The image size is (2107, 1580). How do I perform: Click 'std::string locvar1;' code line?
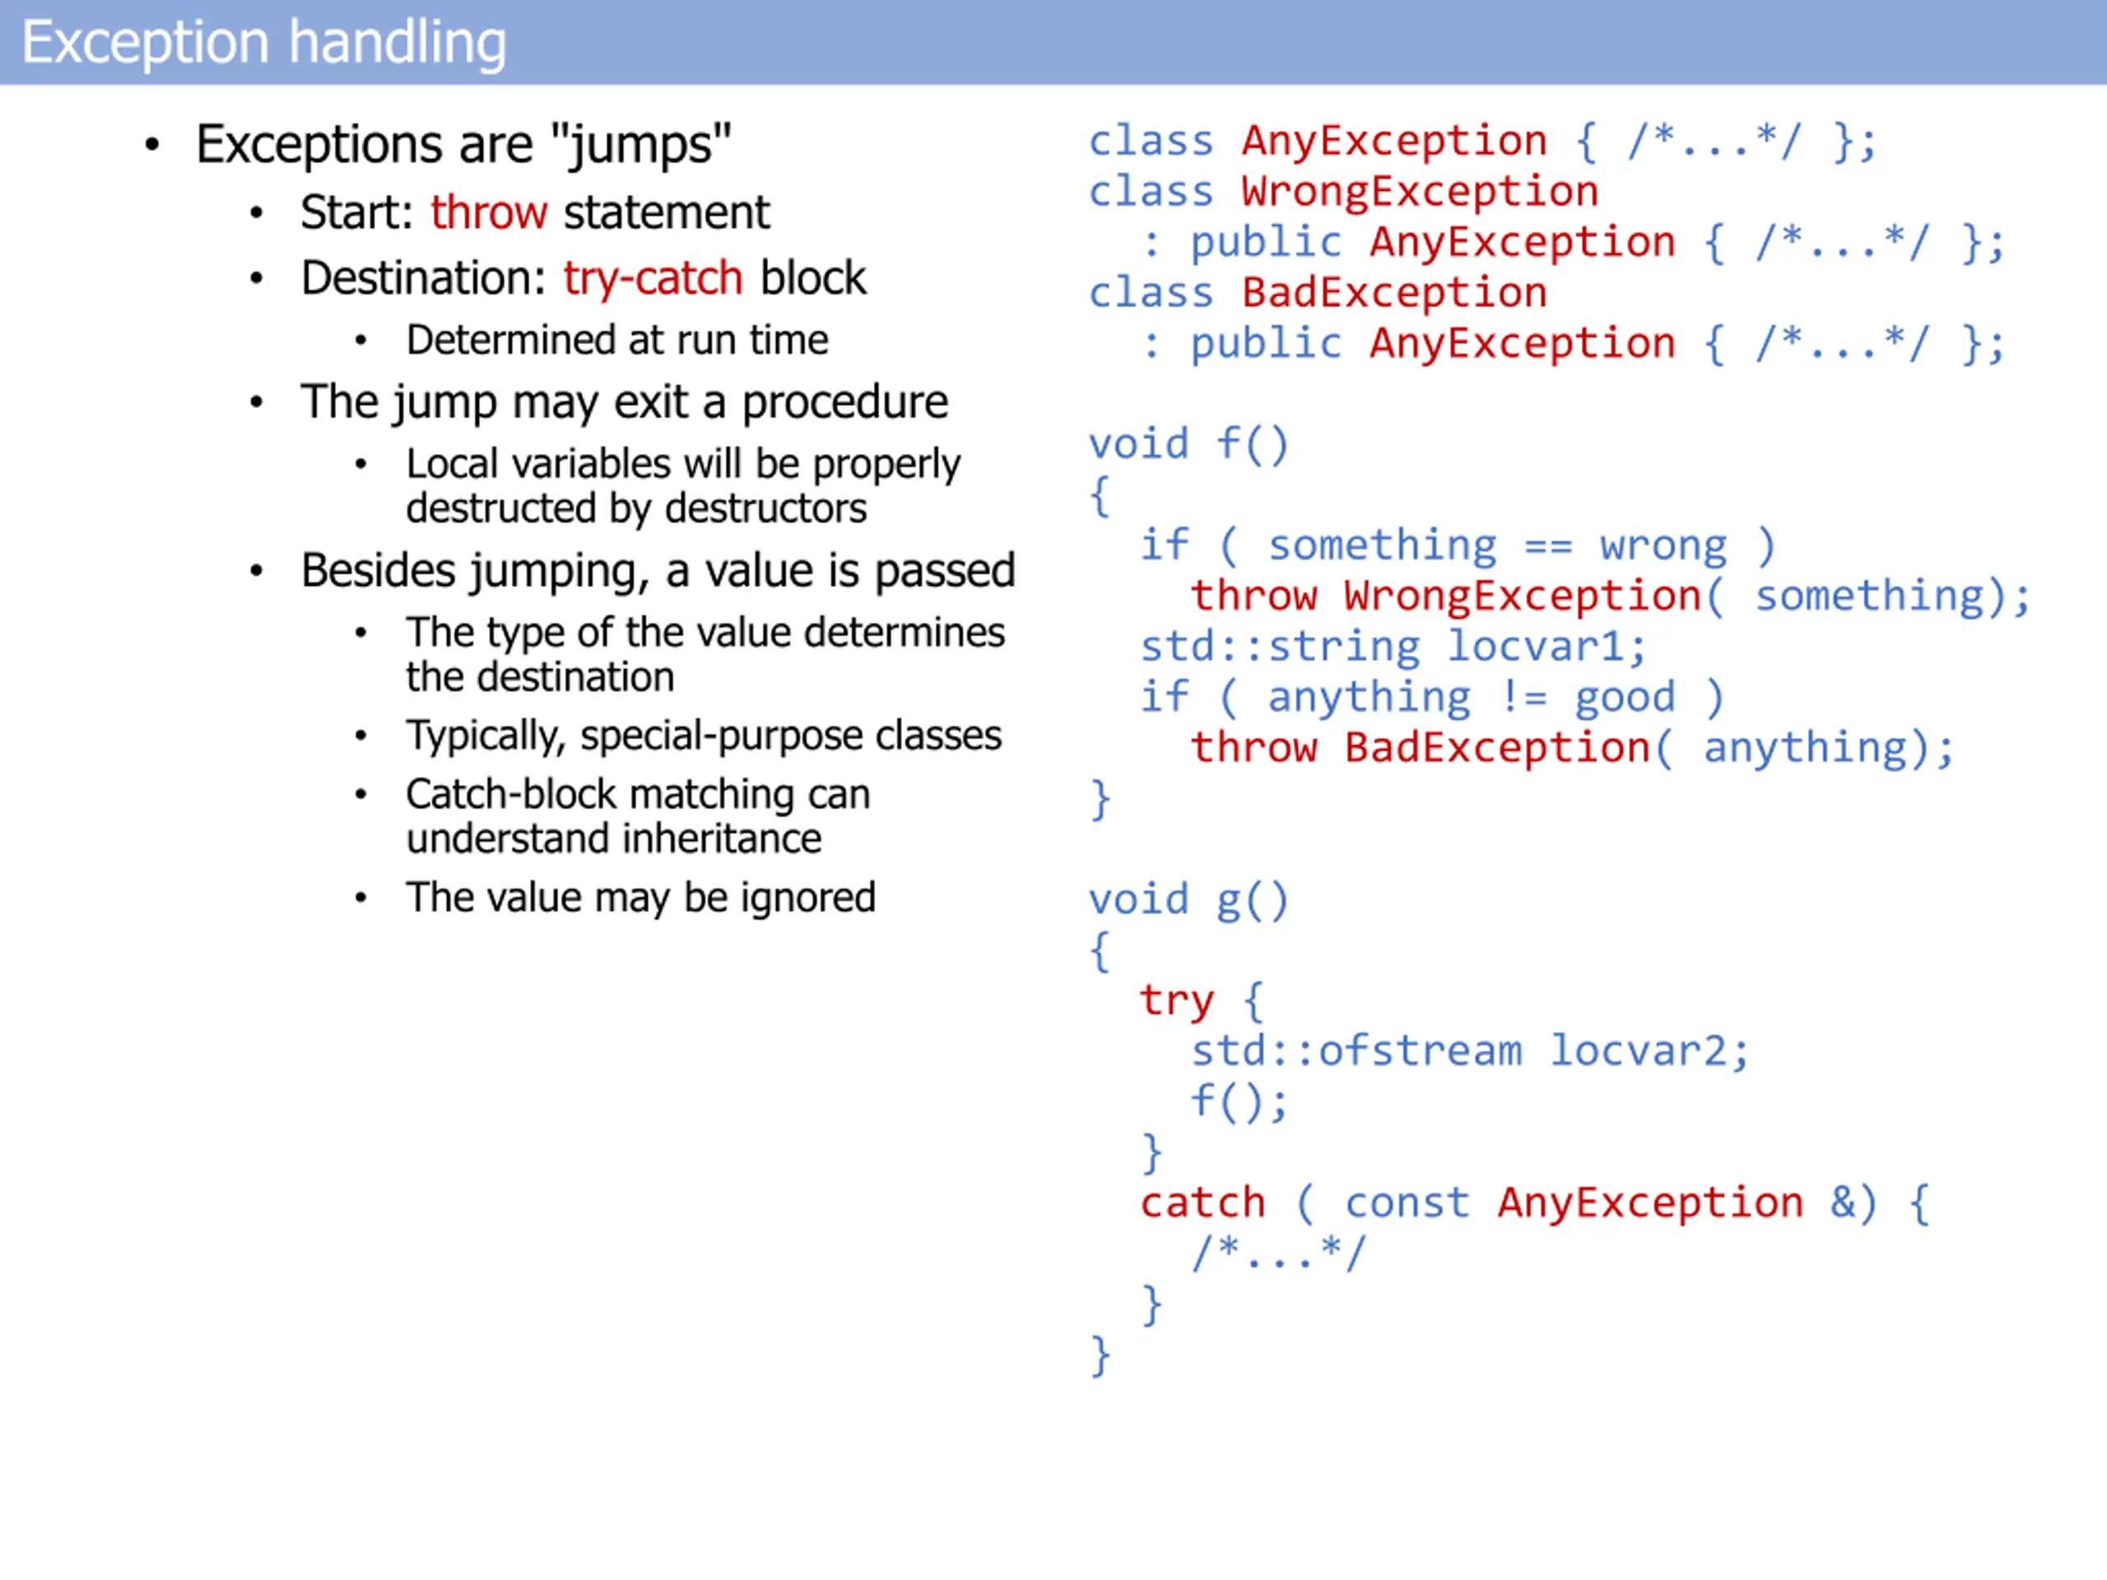1393,648
